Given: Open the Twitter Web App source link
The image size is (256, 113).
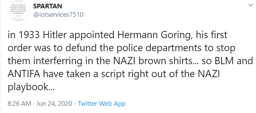Looking at the screenshot, I should pyautogui.click(x=102, y=103).
